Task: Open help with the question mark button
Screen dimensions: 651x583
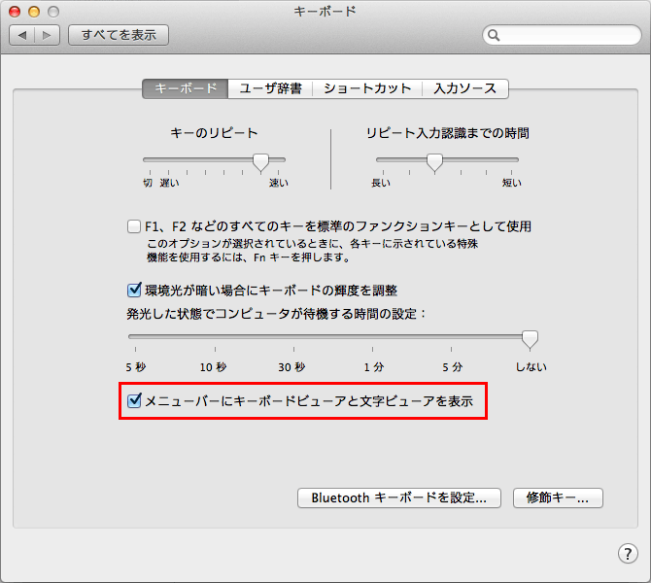Action: pyautogui.click(x=628, y=553)
